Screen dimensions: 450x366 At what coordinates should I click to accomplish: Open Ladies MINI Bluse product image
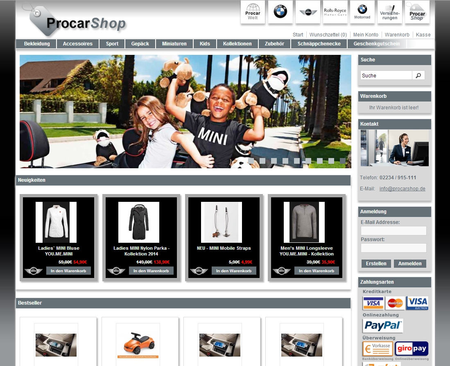click(x=56, y=222)
